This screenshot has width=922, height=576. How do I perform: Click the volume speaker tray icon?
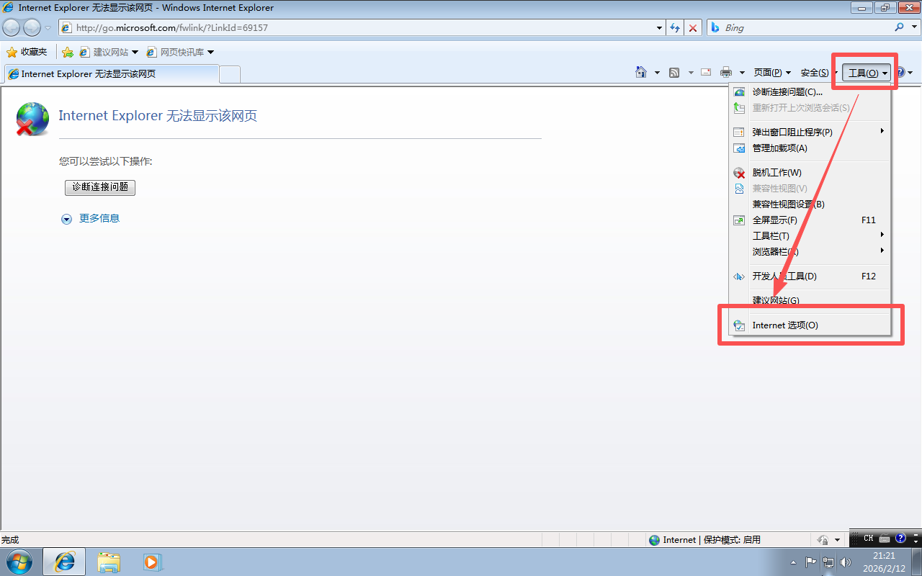(846, 562)
